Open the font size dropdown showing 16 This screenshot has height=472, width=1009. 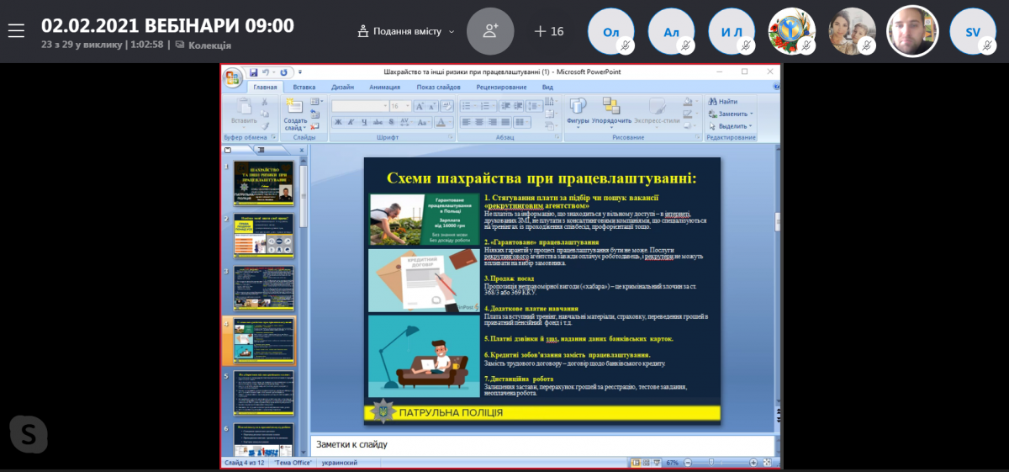408,106
